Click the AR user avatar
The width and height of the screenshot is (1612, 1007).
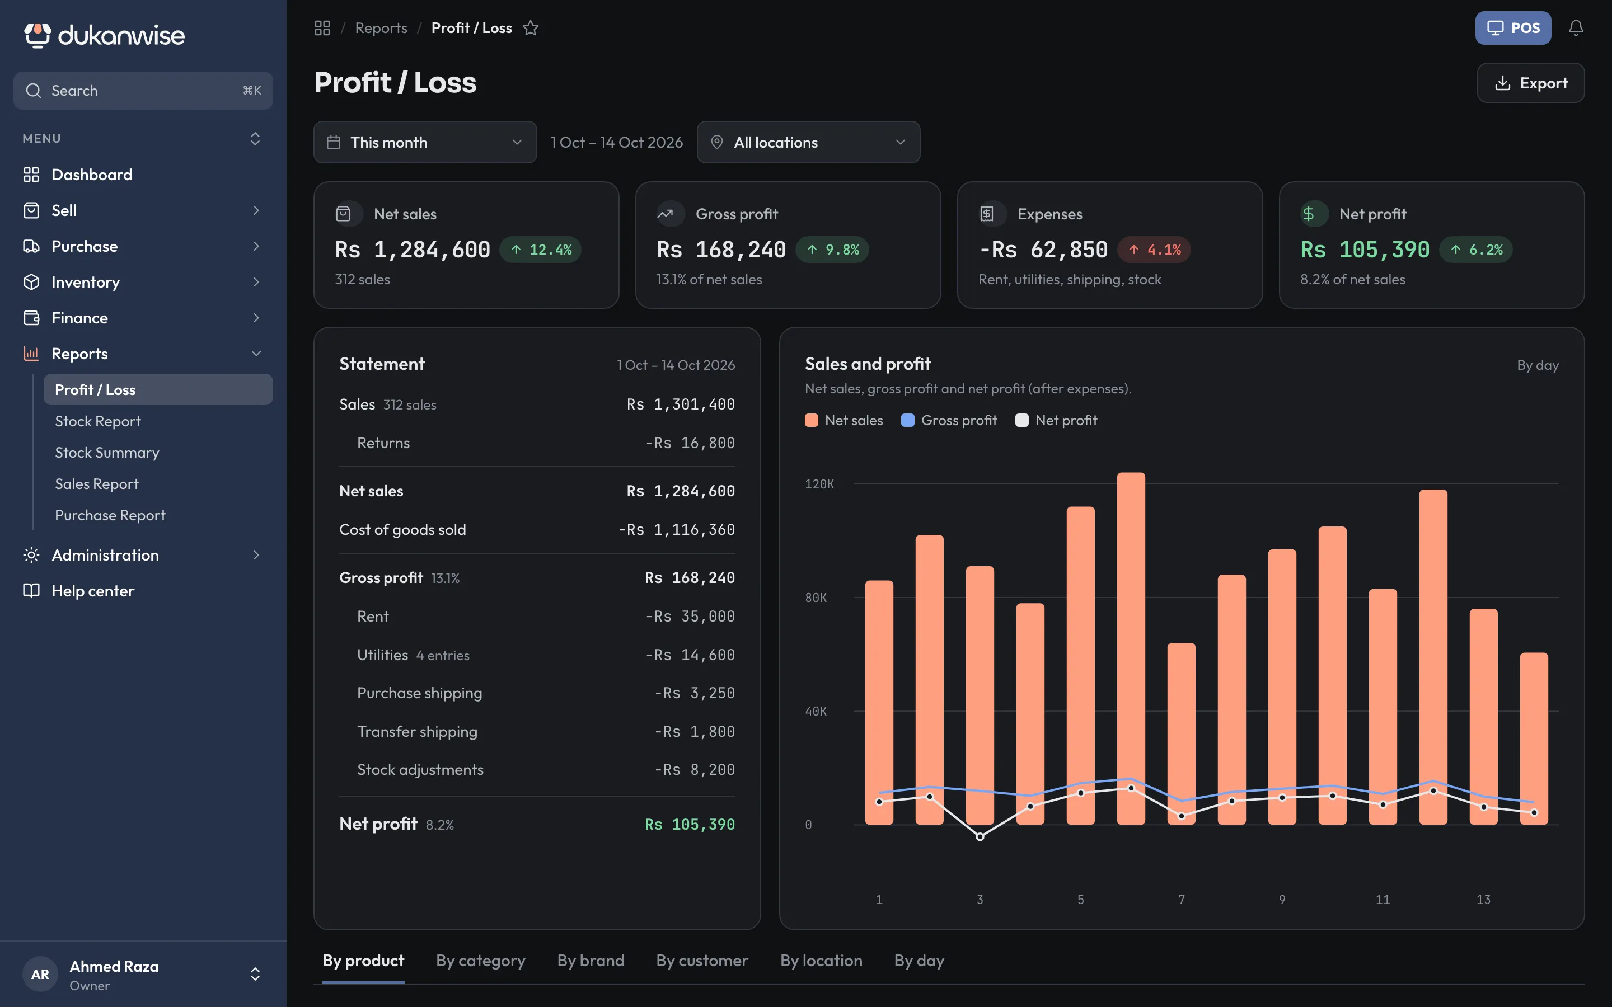pos(40,975)
